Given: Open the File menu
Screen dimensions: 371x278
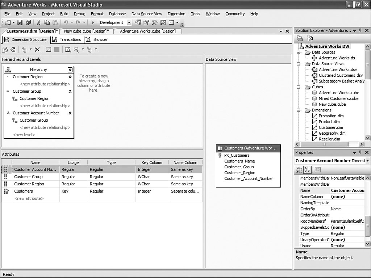Looking at the screenshot, I should point(7,14).
